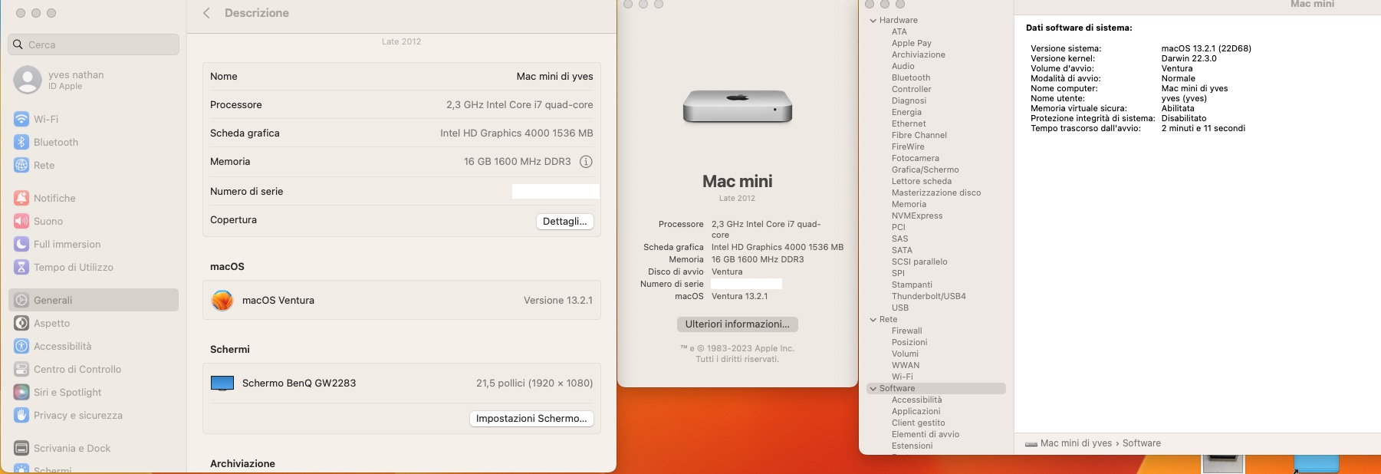The height and width of the screenshot is (474, 1381).
Task: Select Fotocamera tree item
Action: click(916, 158)
